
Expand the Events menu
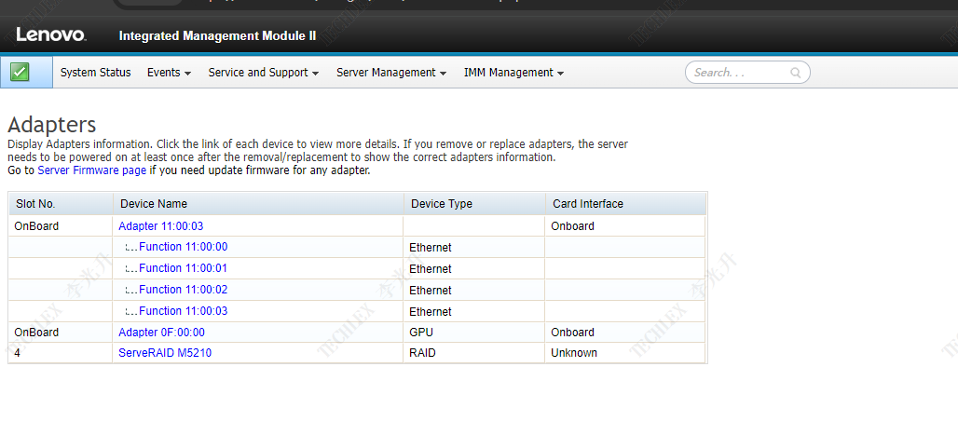click(169, 72)
